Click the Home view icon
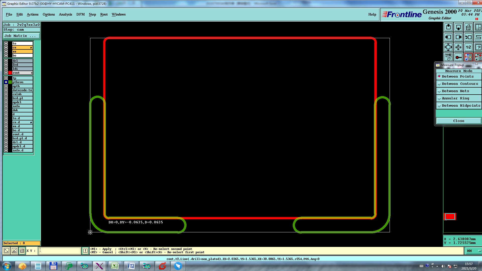 [468, 27]
